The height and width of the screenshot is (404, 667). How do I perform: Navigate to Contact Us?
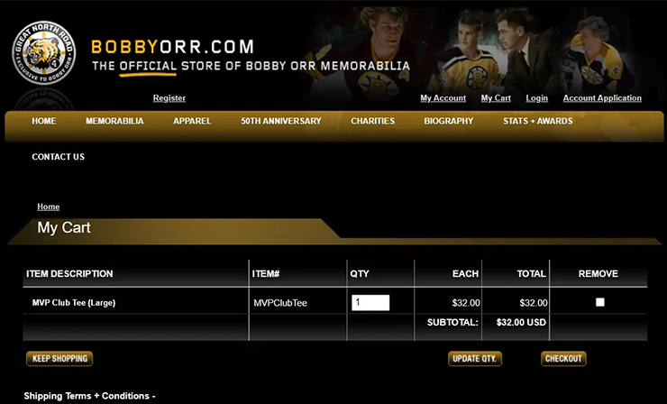59,157
